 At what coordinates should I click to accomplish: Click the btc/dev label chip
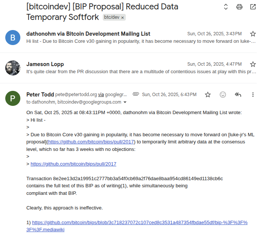(x=112, y=17)
